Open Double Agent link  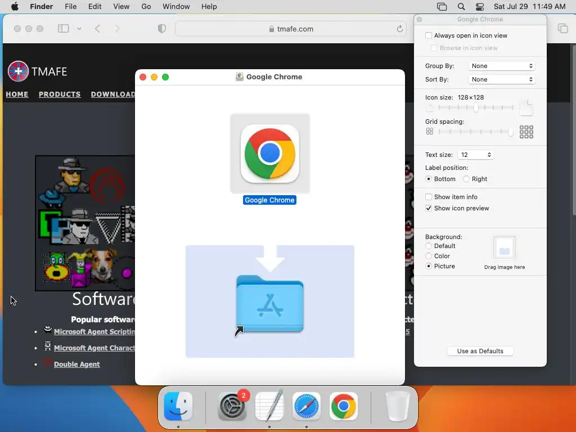[76, 364]
